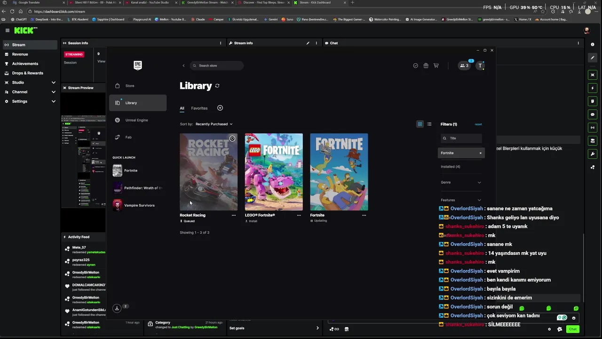Toggle the lightning Activity Feed widget icon
The width and height of the screenshot is (602, 339).
click(x=593, y=88)
